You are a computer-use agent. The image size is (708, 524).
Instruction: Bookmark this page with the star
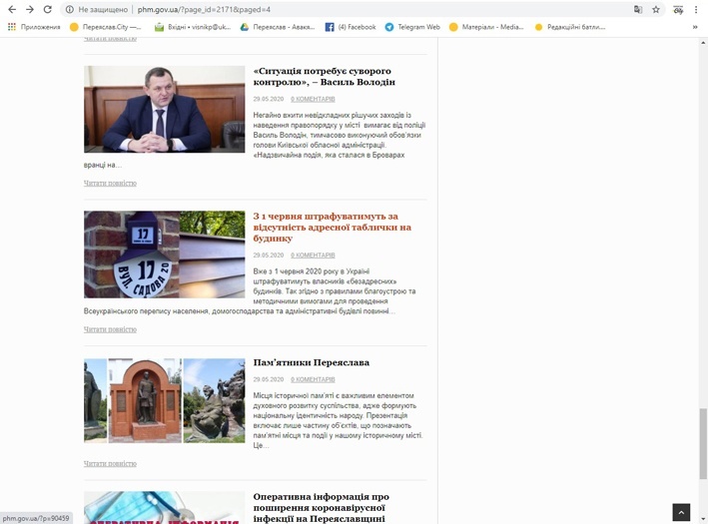pos(656,9)
